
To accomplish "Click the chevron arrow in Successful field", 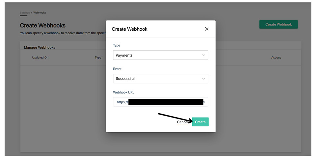I will [x=203, y=79].
